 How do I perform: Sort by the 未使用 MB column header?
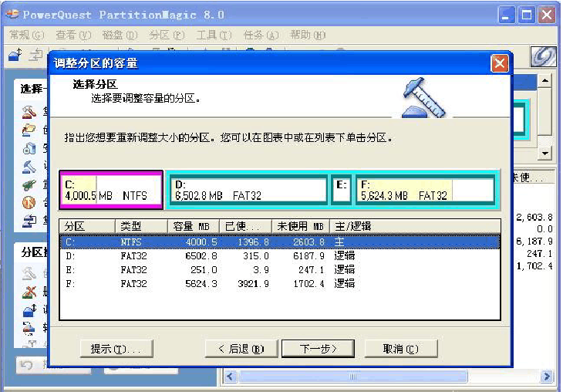click(x=301, y=226)
